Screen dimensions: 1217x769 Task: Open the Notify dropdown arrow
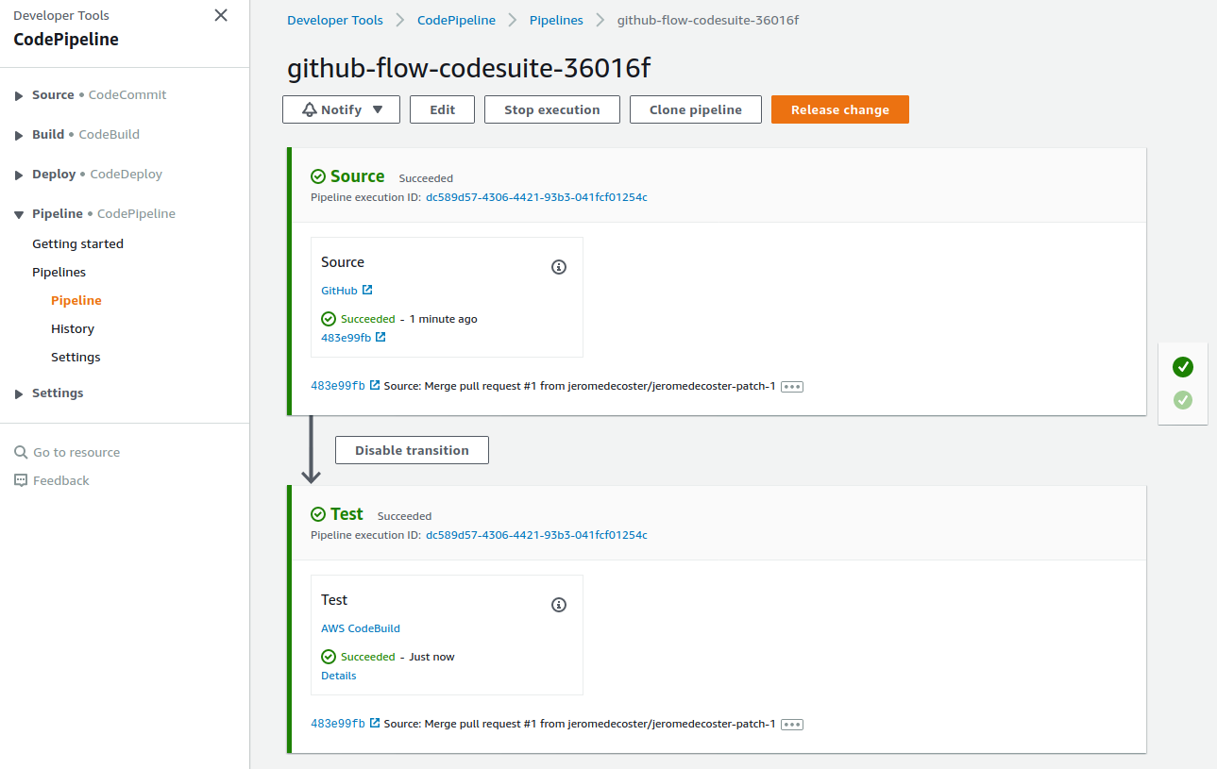pyautogui.click(x=378, y=109)
